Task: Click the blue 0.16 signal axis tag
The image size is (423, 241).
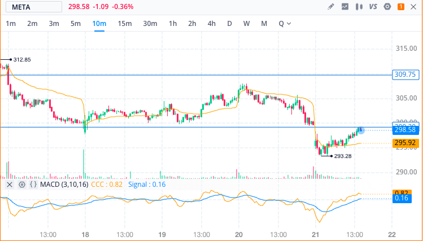Action: [402, 199]
